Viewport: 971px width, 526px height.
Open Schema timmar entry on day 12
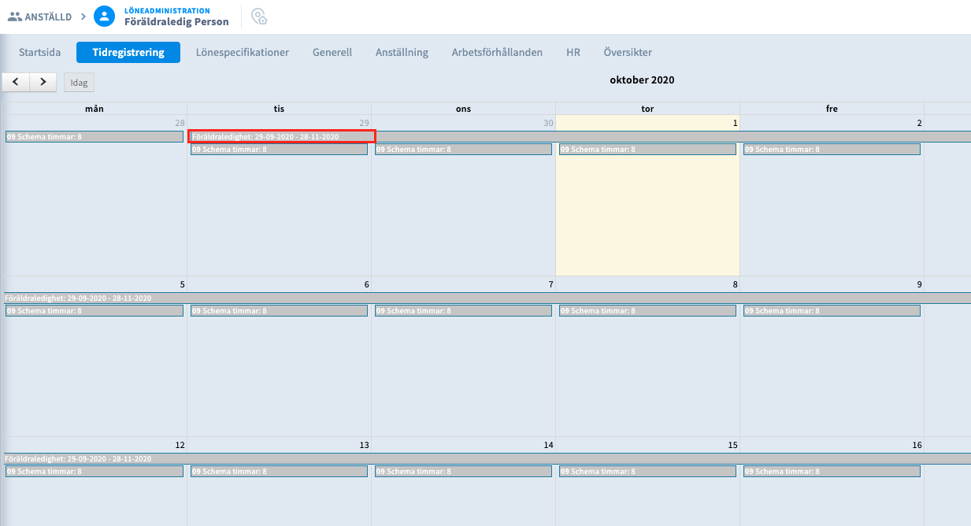coord(95,471)
